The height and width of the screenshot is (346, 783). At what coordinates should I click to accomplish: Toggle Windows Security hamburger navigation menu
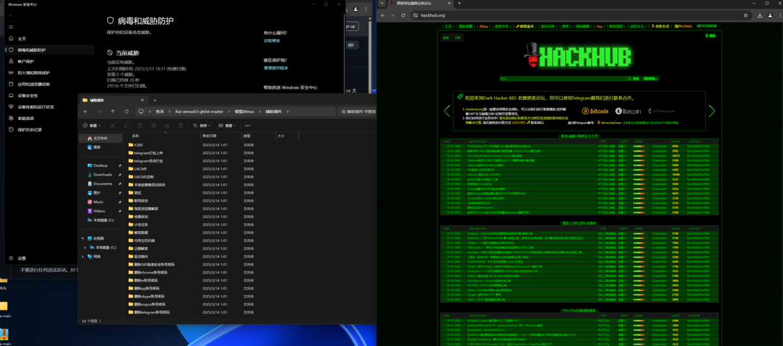(x=10, y=27)
